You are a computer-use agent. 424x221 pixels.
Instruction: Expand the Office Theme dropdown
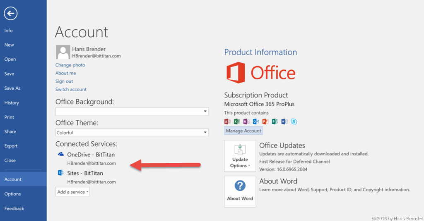click(205, 133)
